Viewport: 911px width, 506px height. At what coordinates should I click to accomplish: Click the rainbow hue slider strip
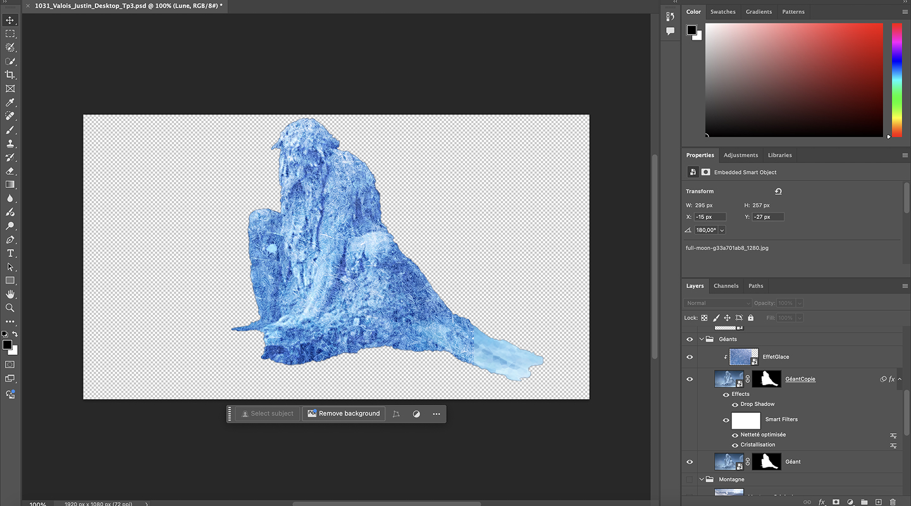(x=896, y=79)
